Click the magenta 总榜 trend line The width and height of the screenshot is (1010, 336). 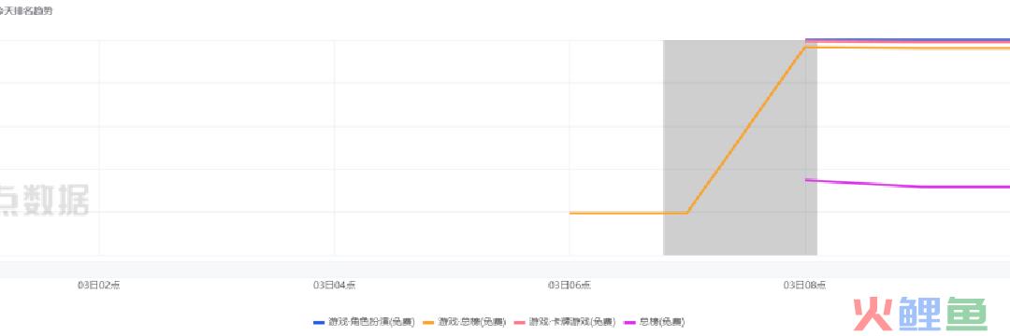(x=907, y=185)
